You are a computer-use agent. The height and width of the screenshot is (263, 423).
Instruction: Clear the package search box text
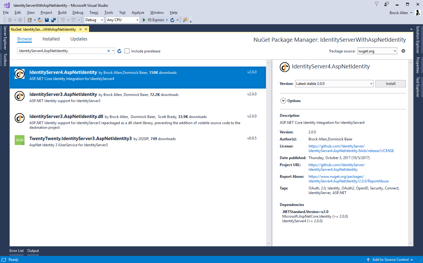tap(108, 51)
